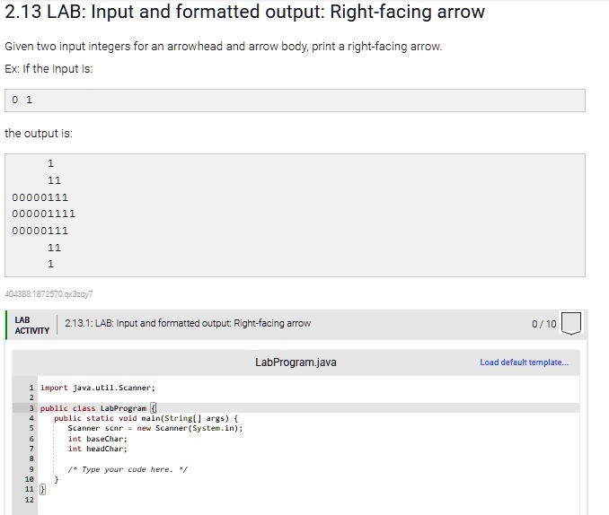Click the Load default template link

[x=524, y=362]
